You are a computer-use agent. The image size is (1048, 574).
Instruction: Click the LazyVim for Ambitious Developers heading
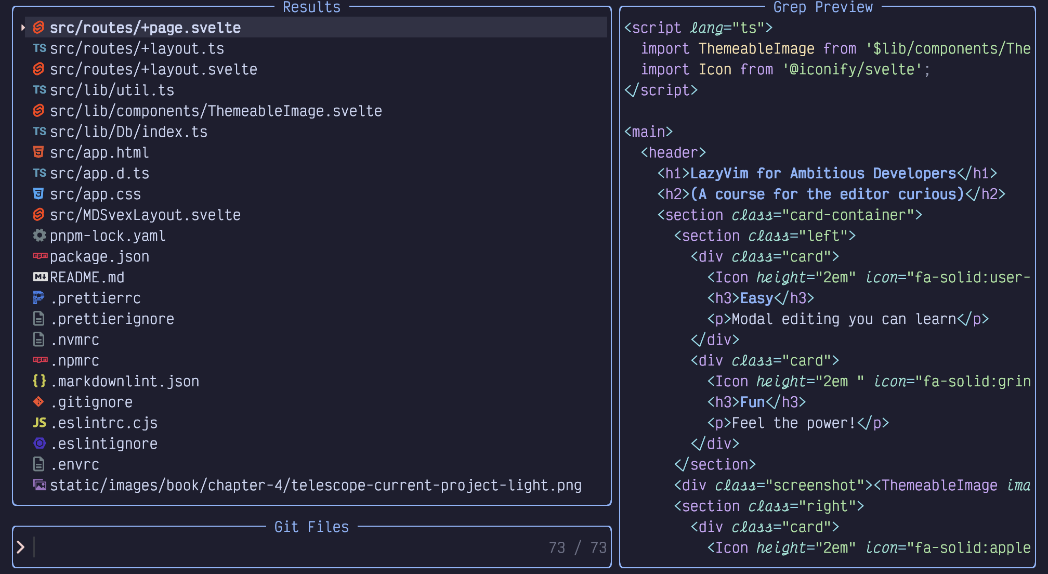click(823, 173)
